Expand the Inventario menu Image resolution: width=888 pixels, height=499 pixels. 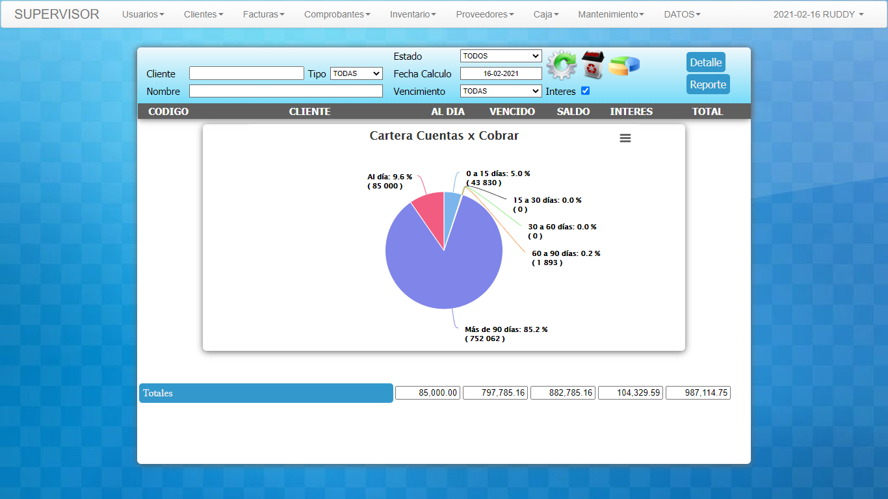413,14
